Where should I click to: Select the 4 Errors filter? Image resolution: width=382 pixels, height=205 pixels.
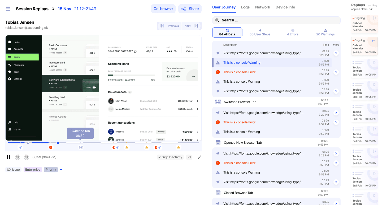pos(293,32)
